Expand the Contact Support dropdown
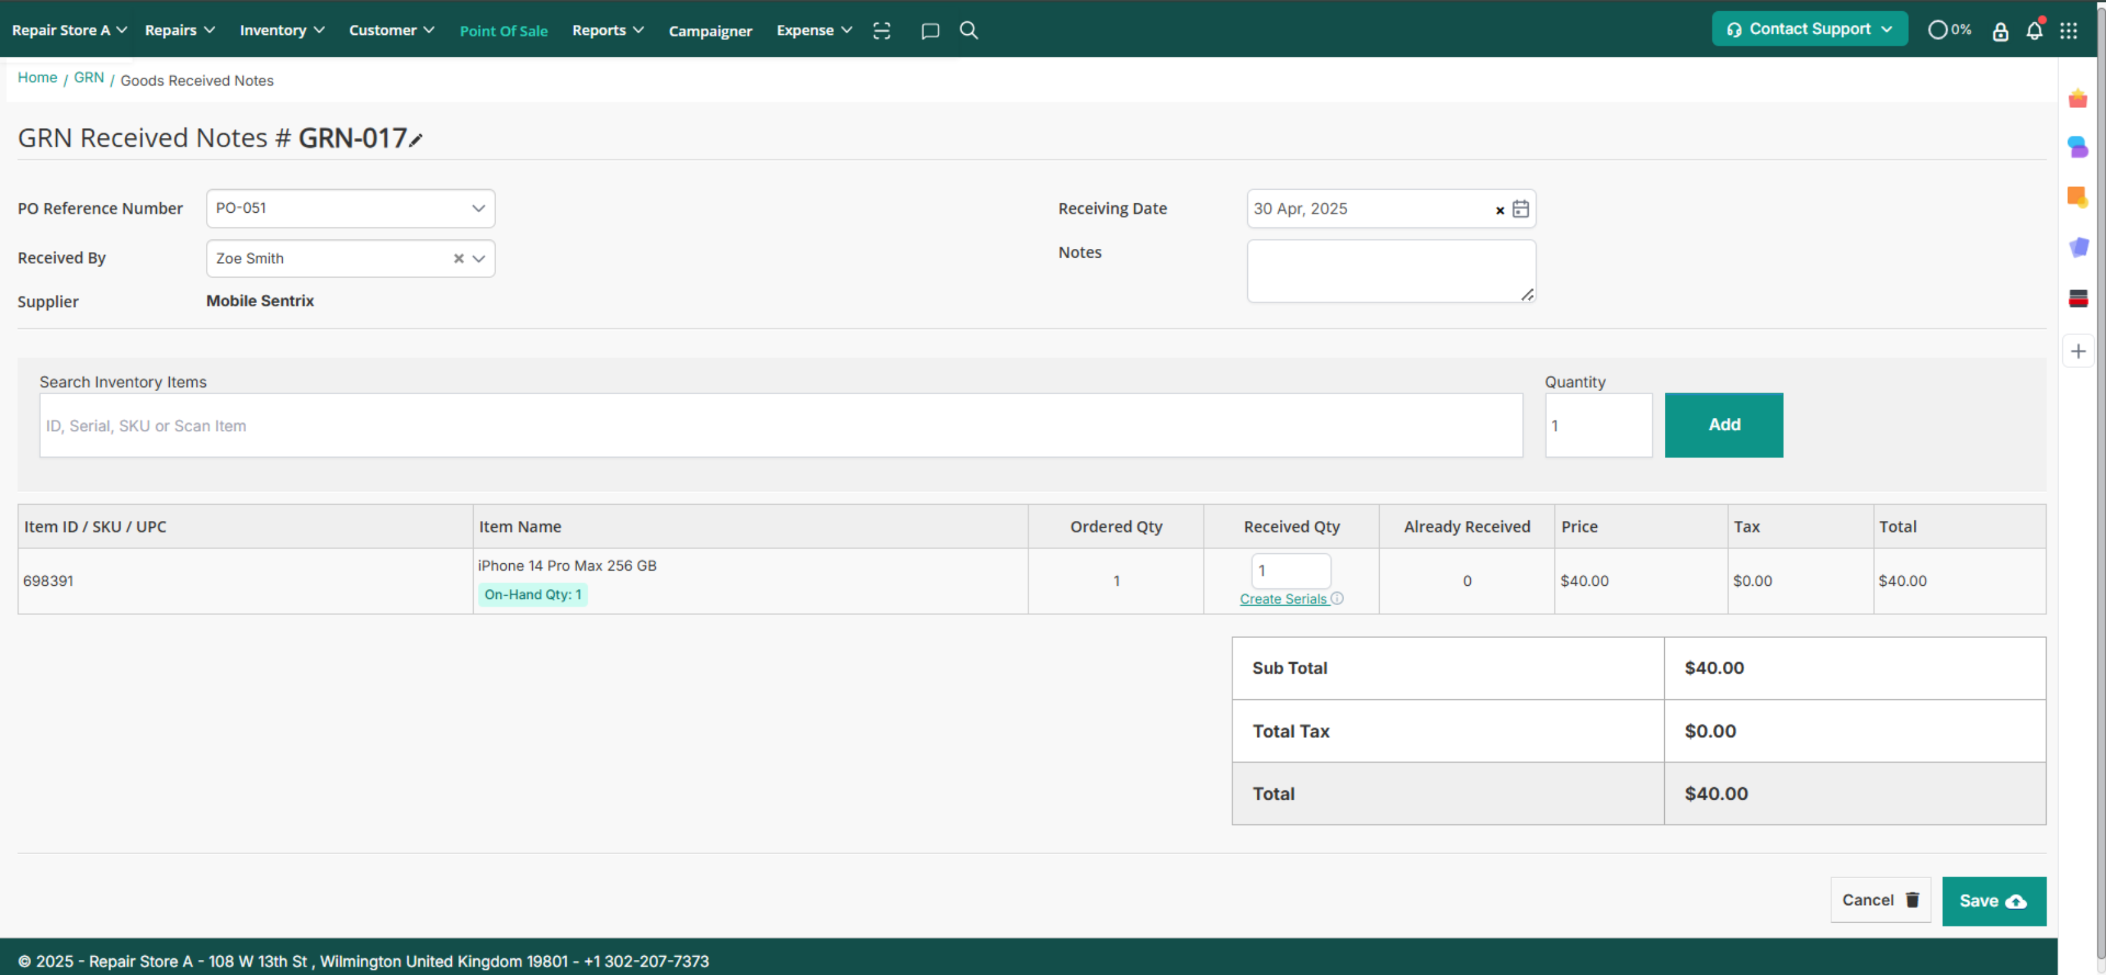Viewport: 2106px width, 975px height. pos(1809,29)
